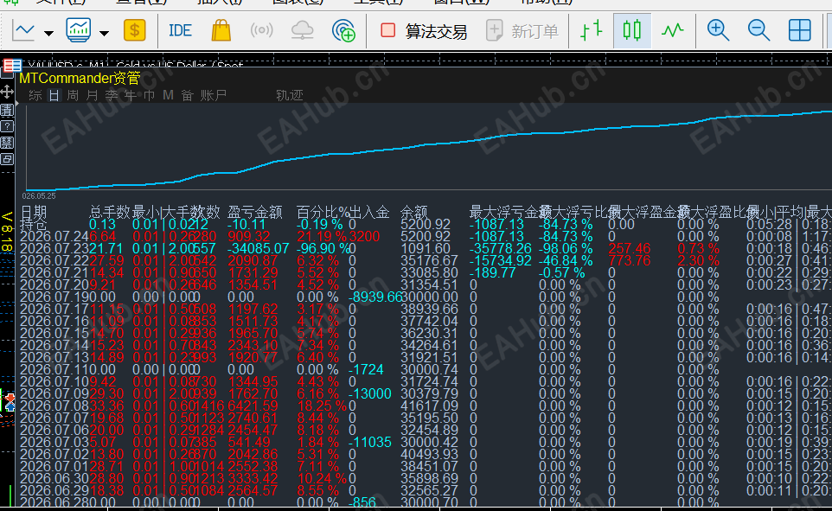Click the yellow dollar sign icon
This screenshot has width=832, height=511.
(135, 31)
